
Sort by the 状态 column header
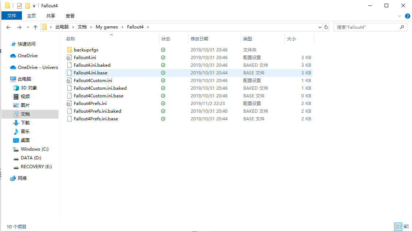166,39
